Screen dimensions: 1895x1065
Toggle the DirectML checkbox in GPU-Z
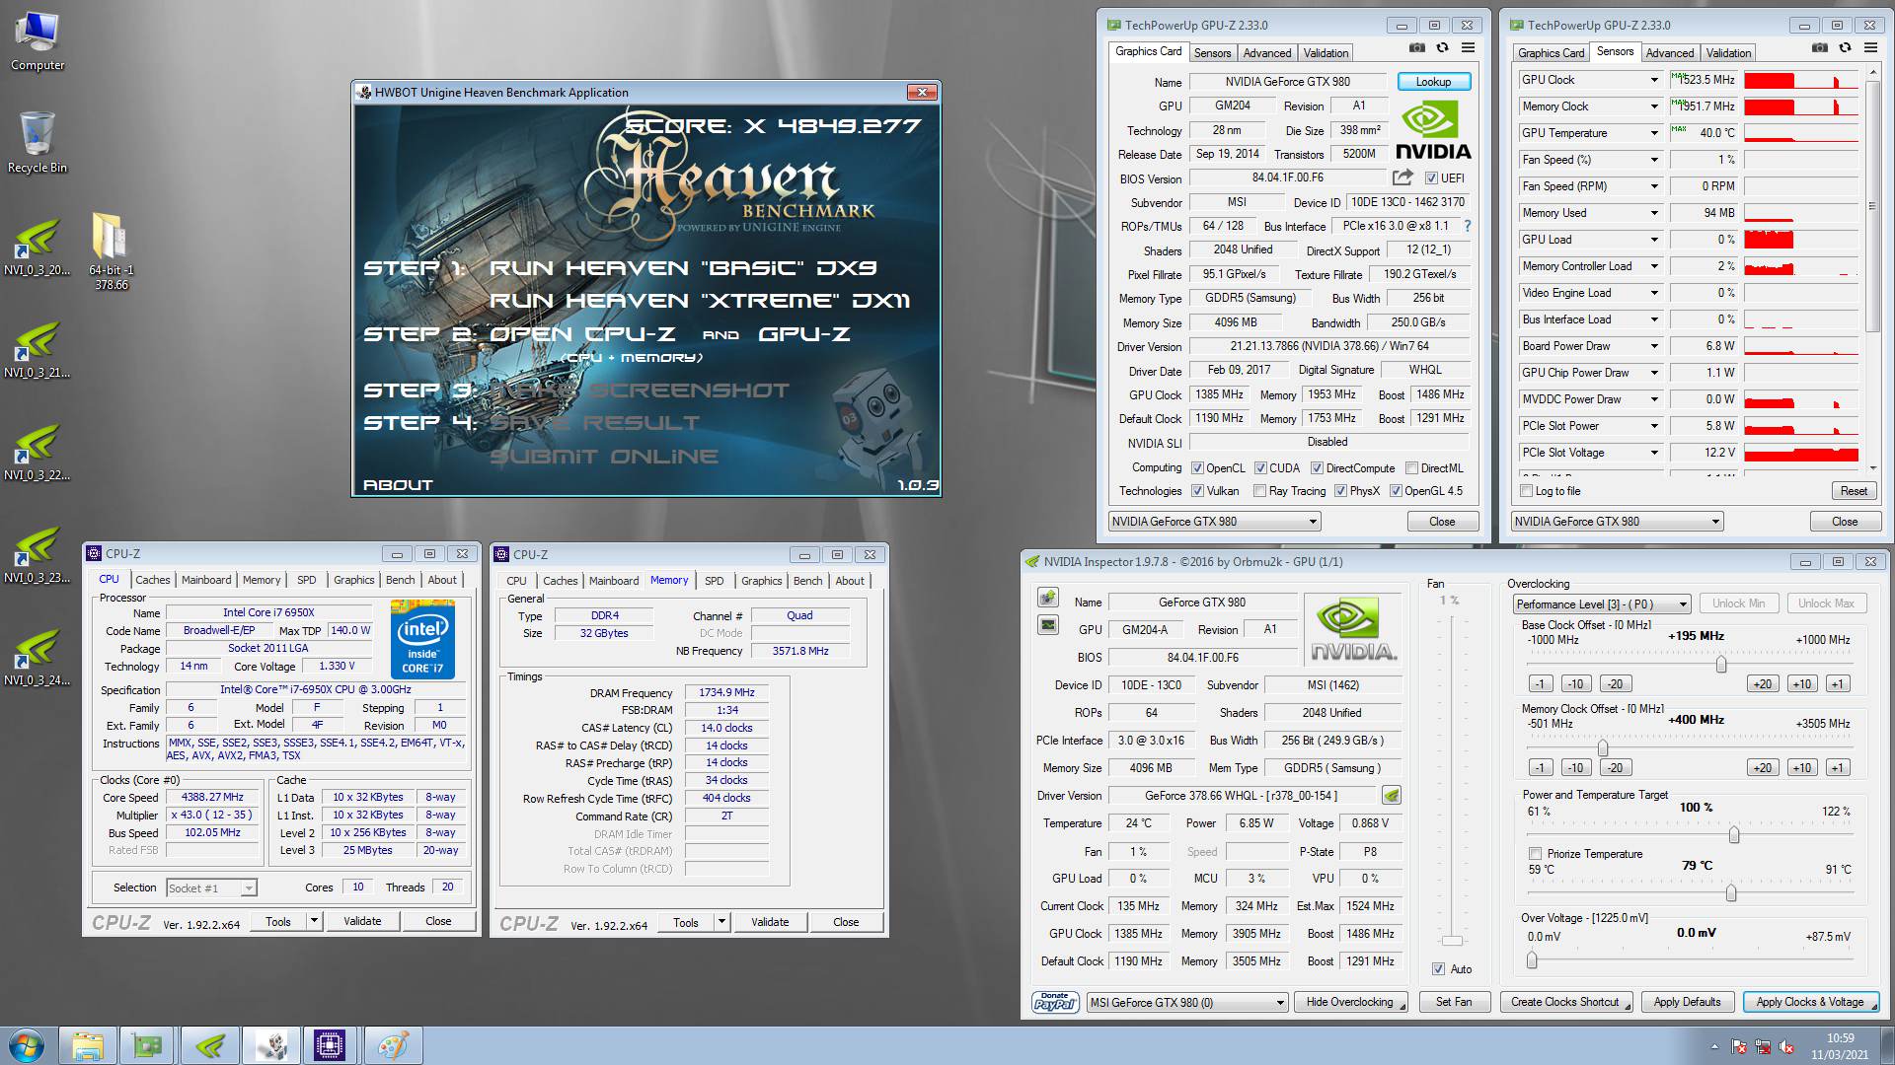(x=1411, y=468)
